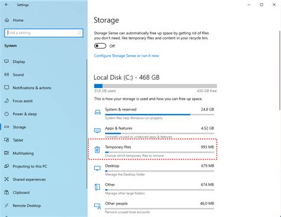Click the Other people account icon
281x217 pixels.
(97, 206)
